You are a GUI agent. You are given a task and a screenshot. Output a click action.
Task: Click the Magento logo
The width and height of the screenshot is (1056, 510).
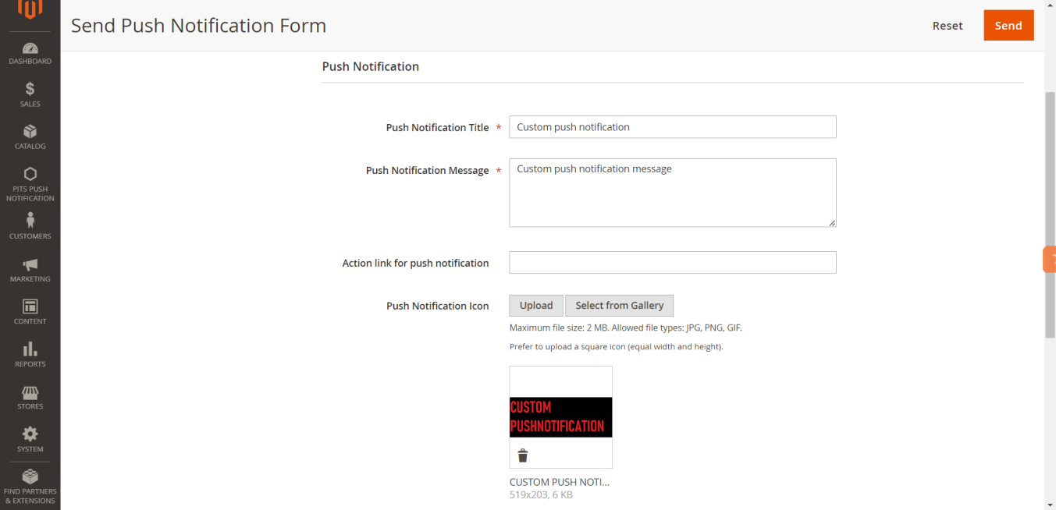pyautogui.click(x=30, y=9)
